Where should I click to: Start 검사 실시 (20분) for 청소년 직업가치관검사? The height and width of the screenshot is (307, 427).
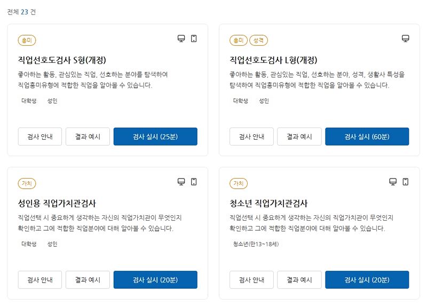point(367,279)
